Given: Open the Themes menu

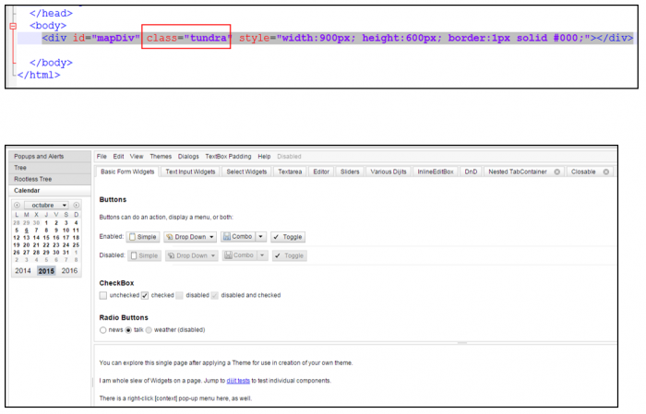Looking at the screenshot, I should pyautogui.click(x=161, y=157).
